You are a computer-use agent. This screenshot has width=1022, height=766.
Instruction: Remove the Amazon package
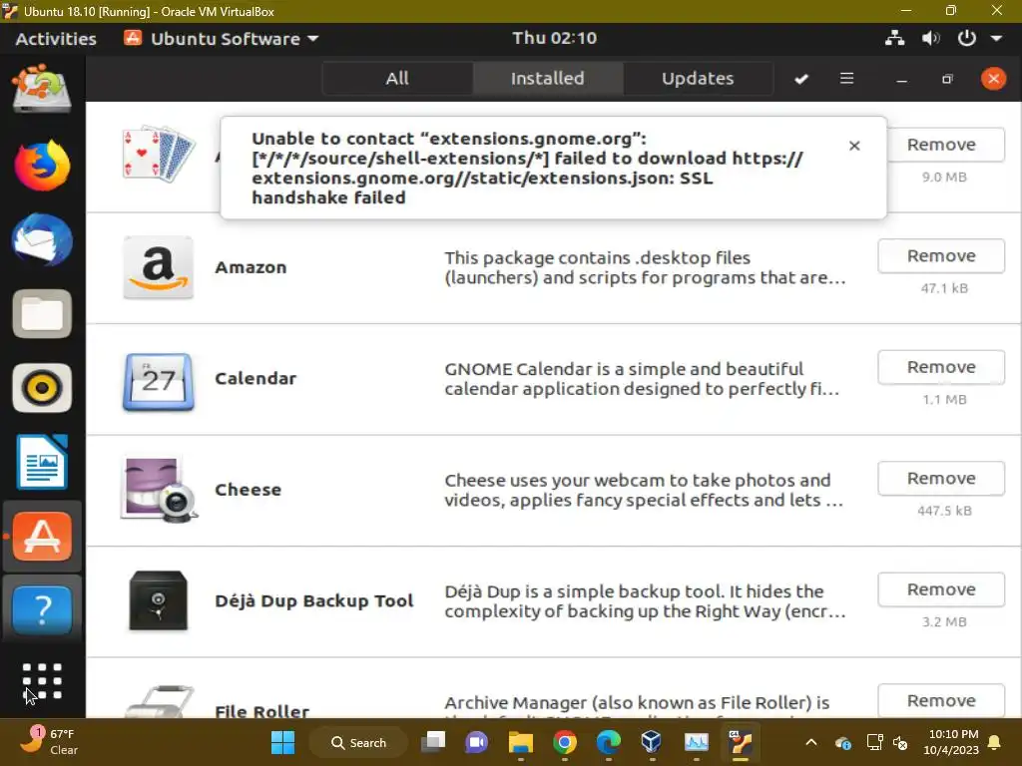tap(941, 256)
